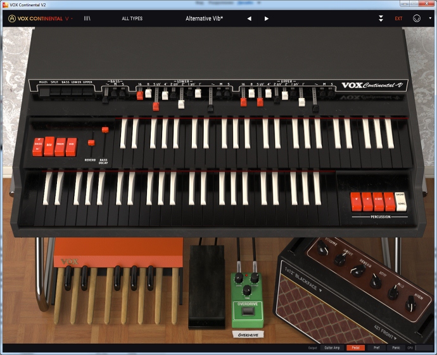Click the amp HIGH knob

pyautogui.click(x=410, y=304)
